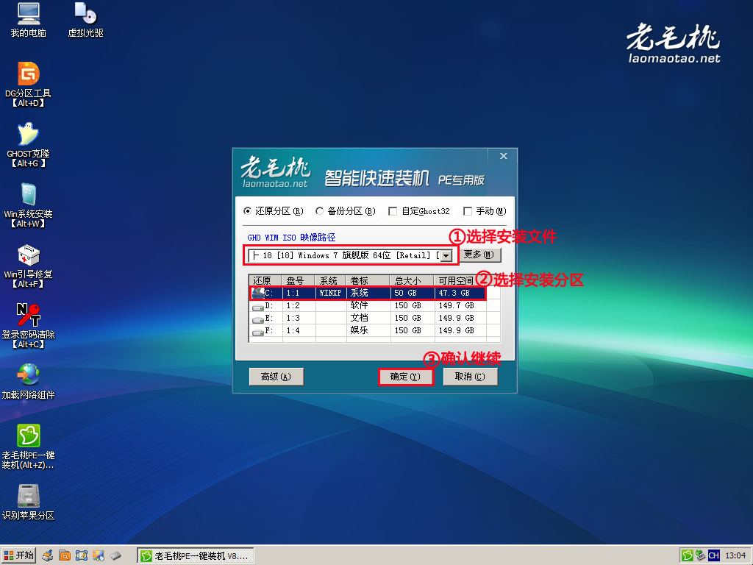This screenshot has width=753, height=565.
Task: Click the 确定(Y) button
Action: pyautogui.click(x=405, y=377)
